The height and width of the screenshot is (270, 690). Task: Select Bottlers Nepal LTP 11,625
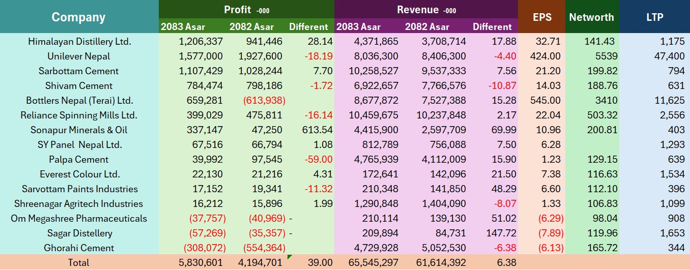click(669, 100)
